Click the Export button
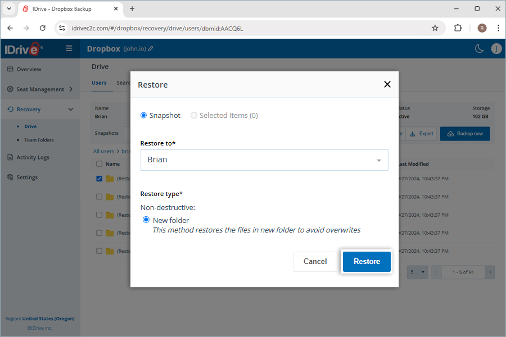 (x=422, y=134)
